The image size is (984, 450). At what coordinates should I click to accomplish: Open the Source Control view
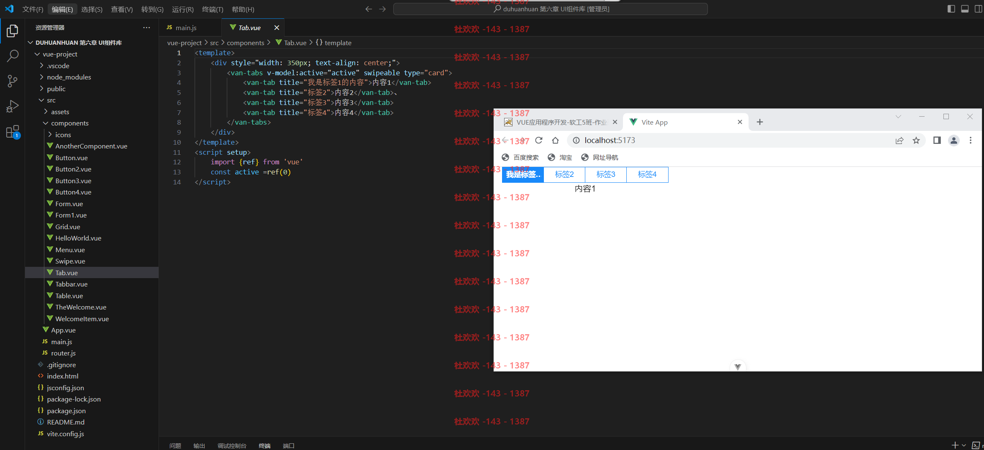point(13,81)
